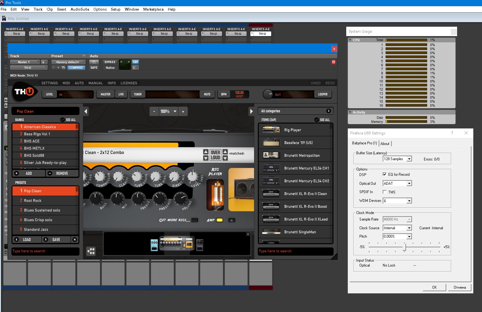Viewport: 482px width, 312px height.
Task: Click the delete preset X icon
Action: tap(75, 240)
